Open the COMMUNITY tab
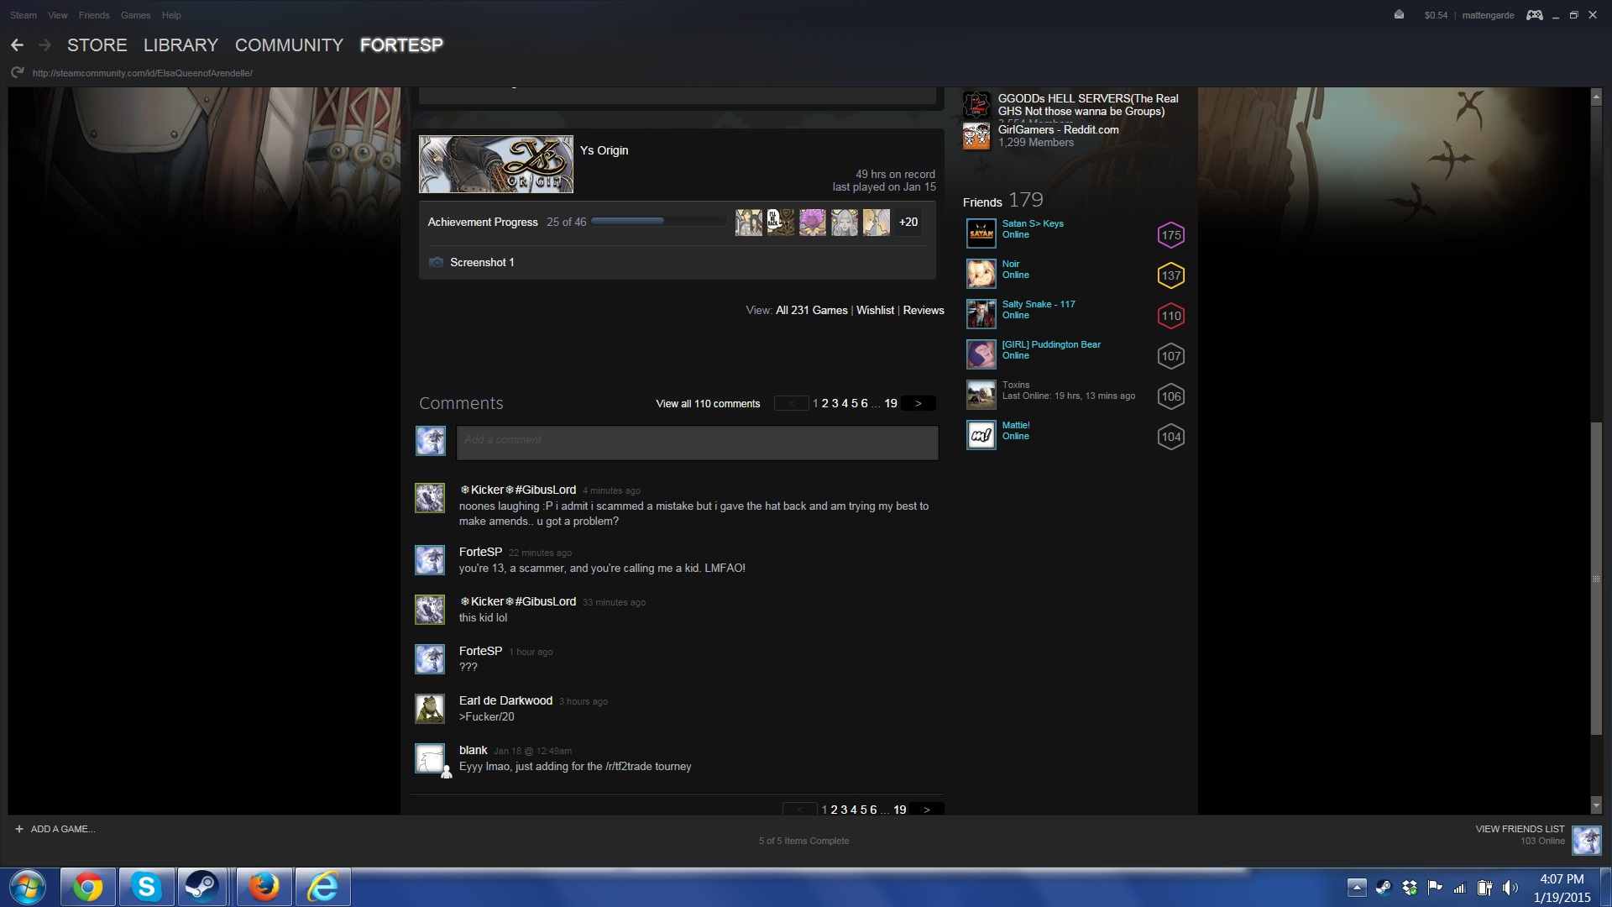 (x=289, y=45)
